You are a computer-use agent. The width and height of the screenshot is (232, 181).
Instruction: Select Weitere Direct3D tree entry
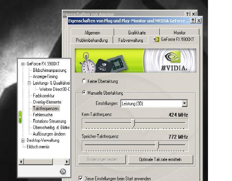[54, 89]
